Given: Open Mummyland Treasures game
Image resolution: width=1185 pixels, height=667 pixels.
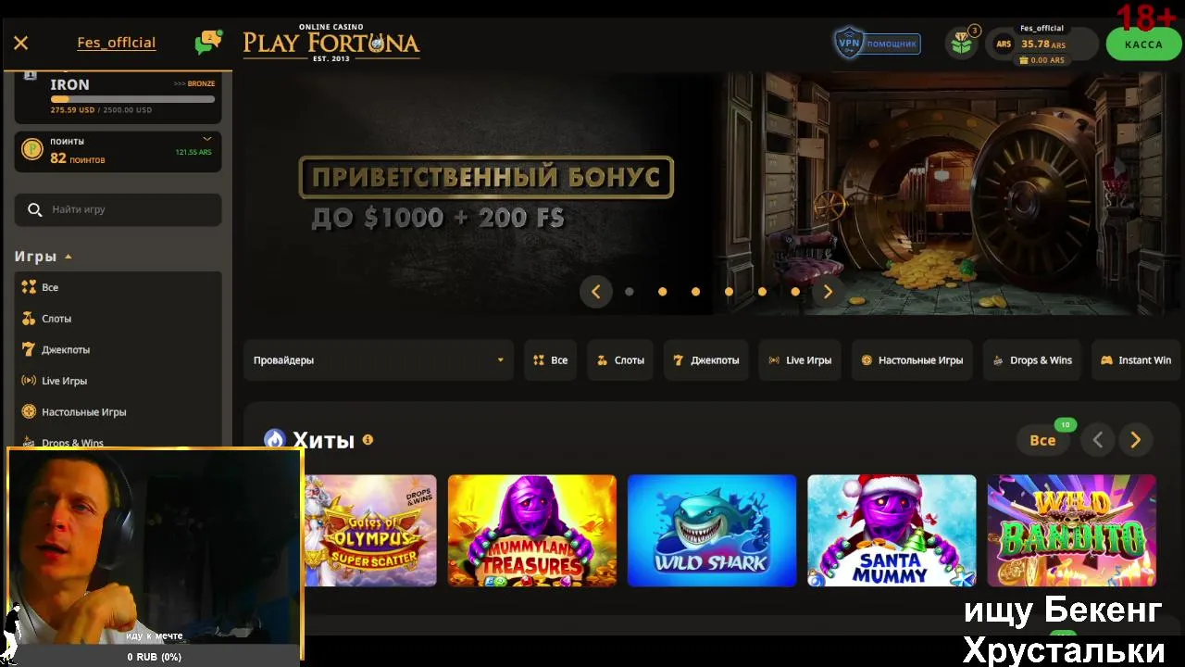Looking at the screenshot, I should [x=532, y=531].
